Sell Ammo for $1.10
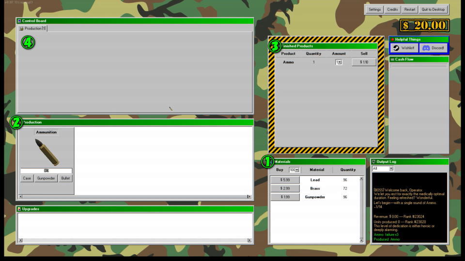 [364, 62]
